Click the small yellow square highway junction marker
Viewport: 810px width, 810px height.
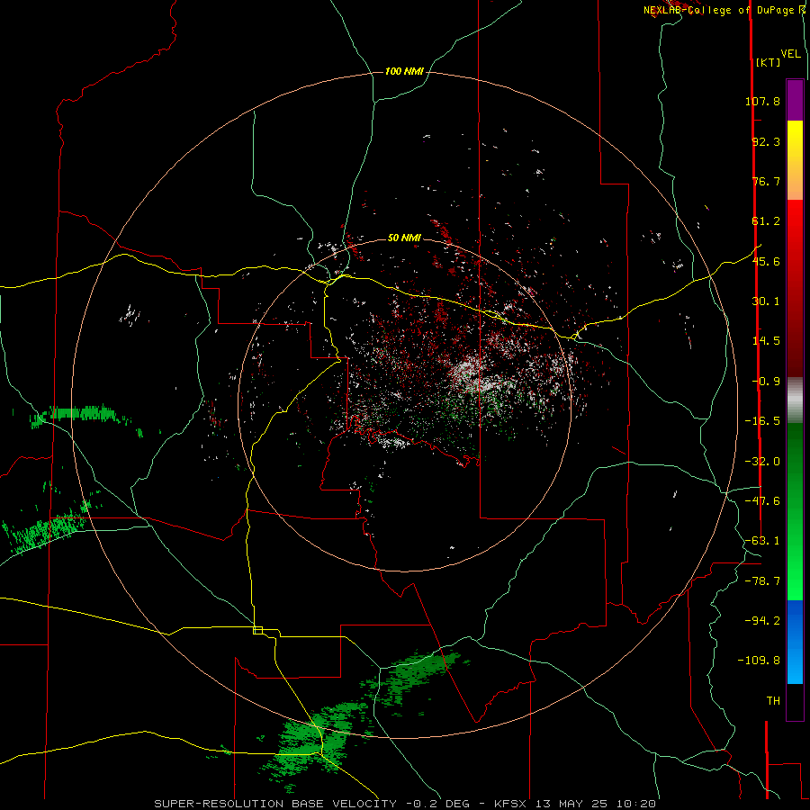pyautogui.click(x=257, y=630)
